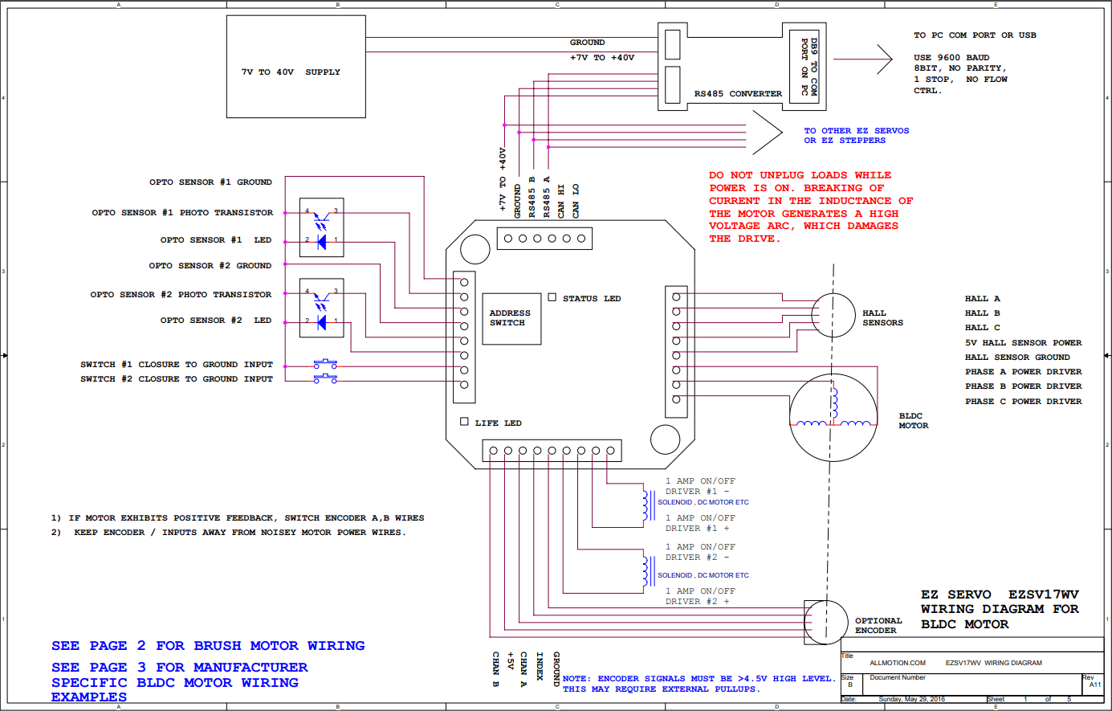This screenshot has height=711, width=1112.
Task: Click the Switch #2 pushbutton symbol
Action: [325, 378]
